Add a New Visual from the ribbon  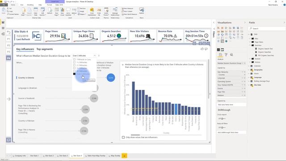62,12
